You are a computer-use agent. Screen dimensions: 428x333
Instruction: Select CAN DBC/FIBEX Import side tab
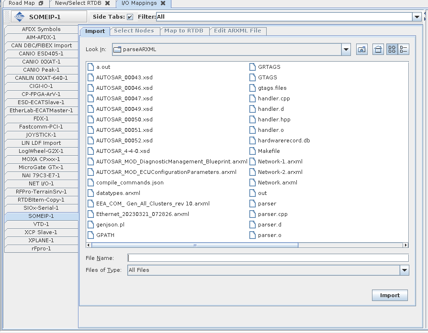click(x=41, y=45)
